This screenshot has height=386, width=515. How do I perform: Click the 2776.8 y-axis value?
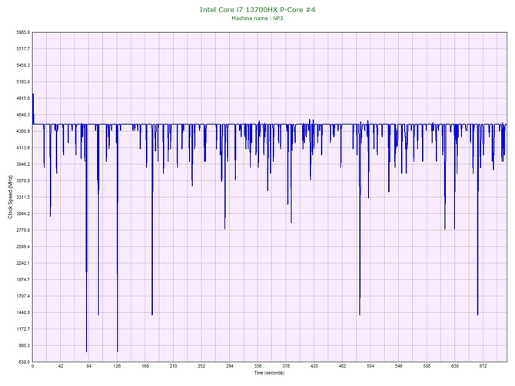coord(23,230)
